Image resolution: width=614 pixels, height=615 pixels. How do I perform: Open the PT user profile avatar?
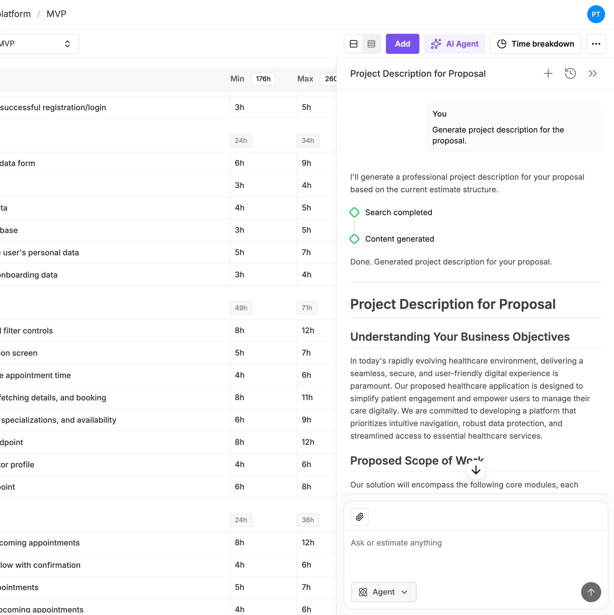596,14
